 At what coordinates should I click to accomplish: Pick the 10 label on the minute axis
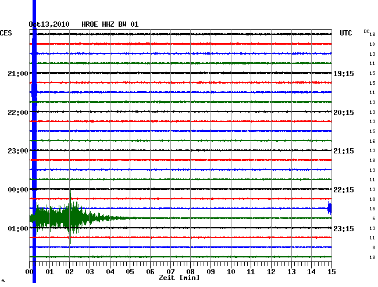(231, 272)
